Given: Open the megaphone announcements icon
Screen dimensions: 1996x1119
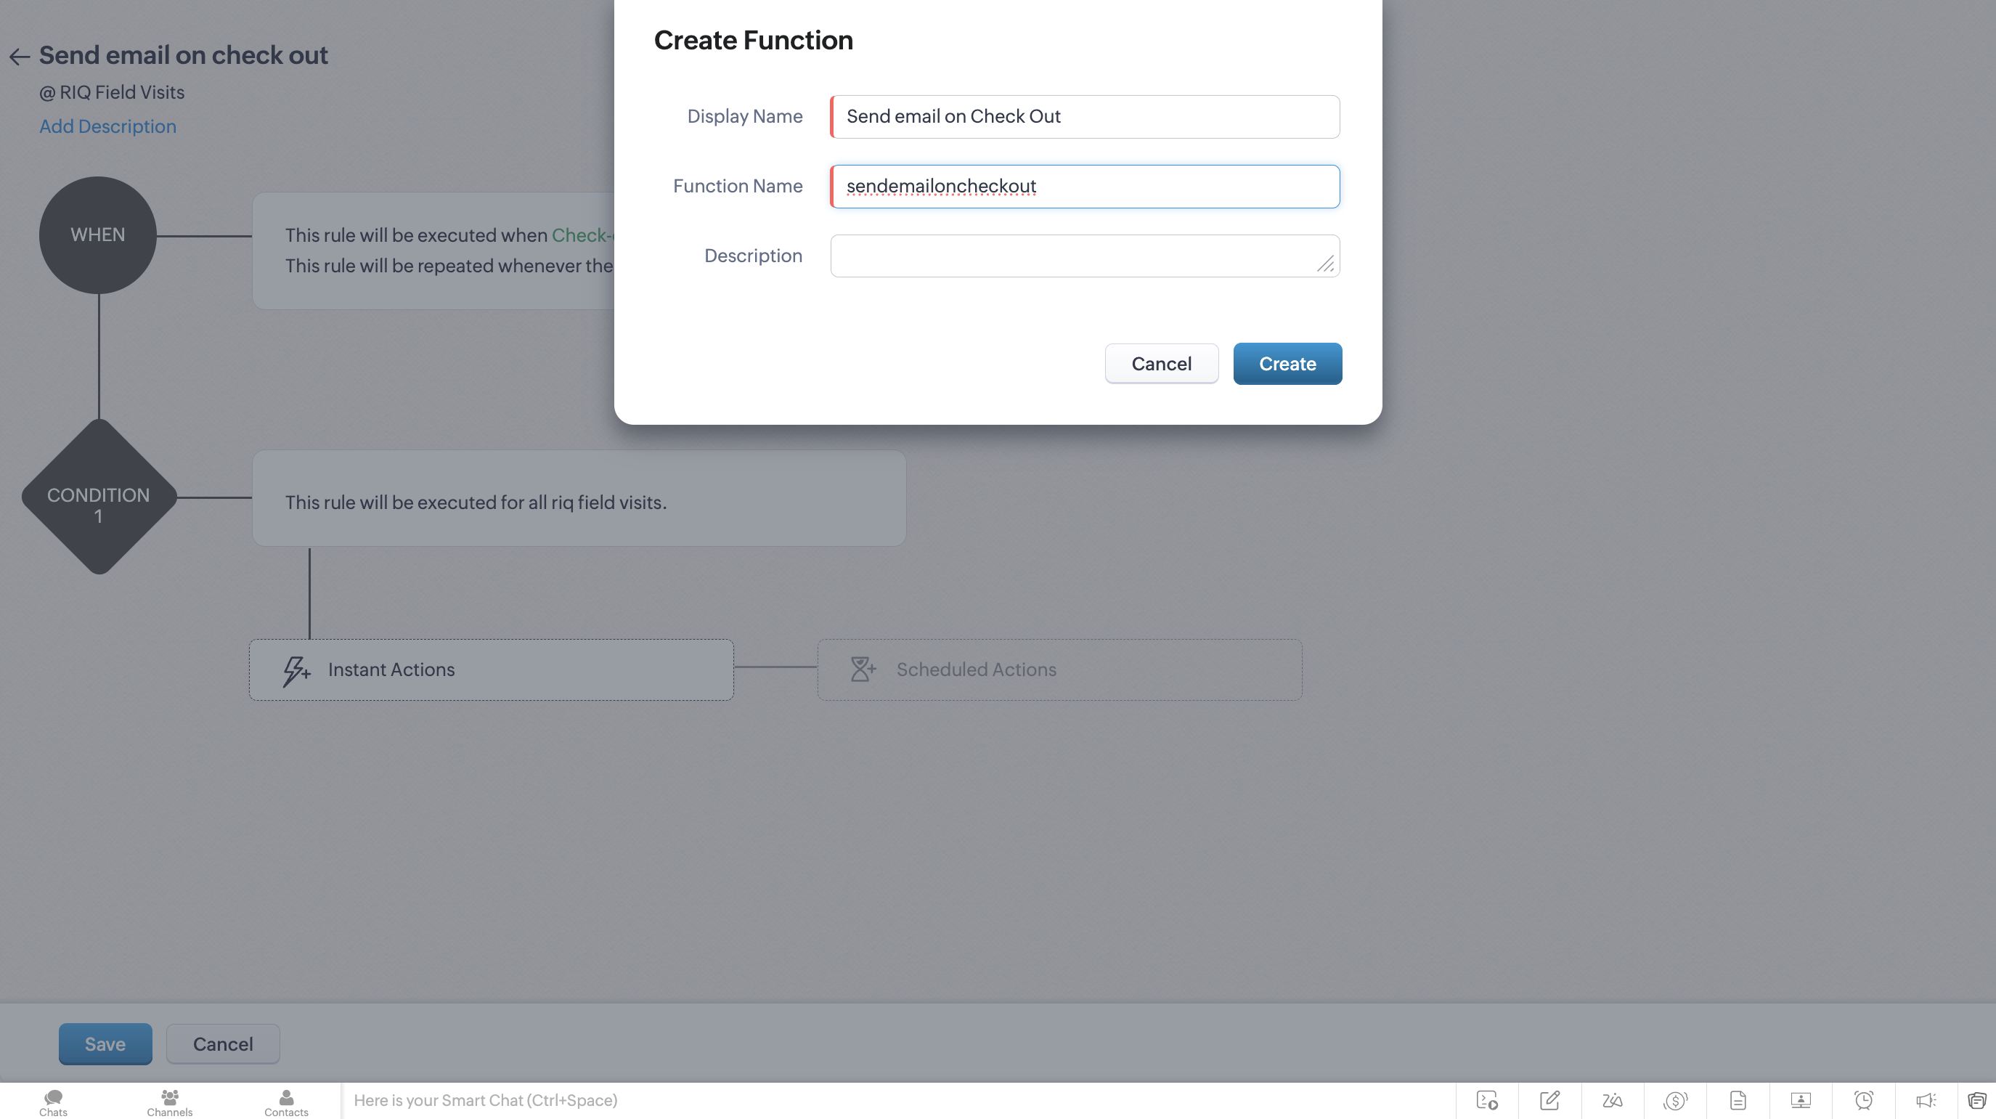Looking at the screenshot, I should click(x=1926, y=1100).
